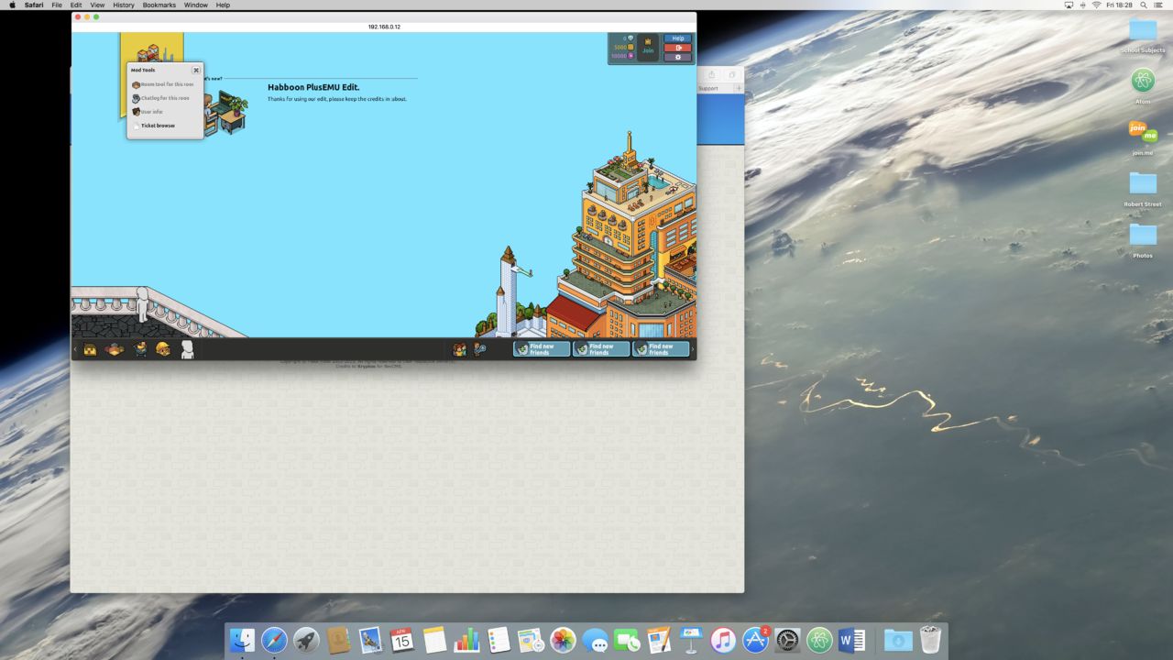Open Calendar in the Dock
Image resolution: width=1173 pixels, height=660 pixels.
click(x=402, y=640)
